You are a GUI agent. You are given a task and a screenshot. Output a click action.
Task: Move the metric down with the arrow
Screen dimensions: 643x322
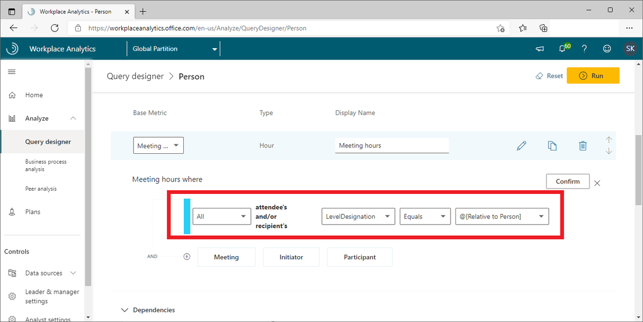608,152
